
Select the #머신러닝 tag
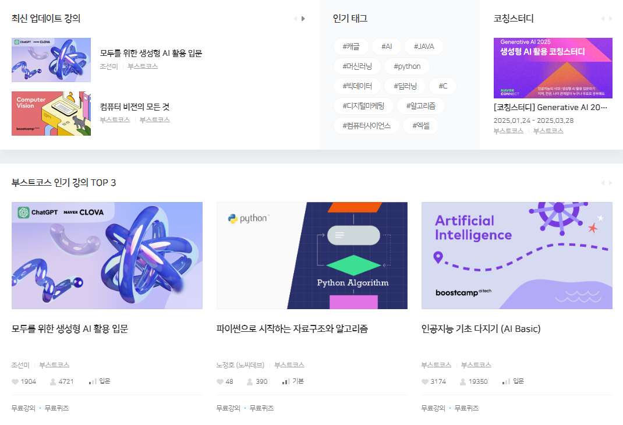(357, 66)
